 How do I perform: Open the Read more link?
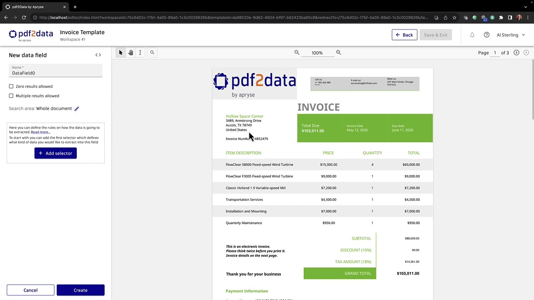40,132
